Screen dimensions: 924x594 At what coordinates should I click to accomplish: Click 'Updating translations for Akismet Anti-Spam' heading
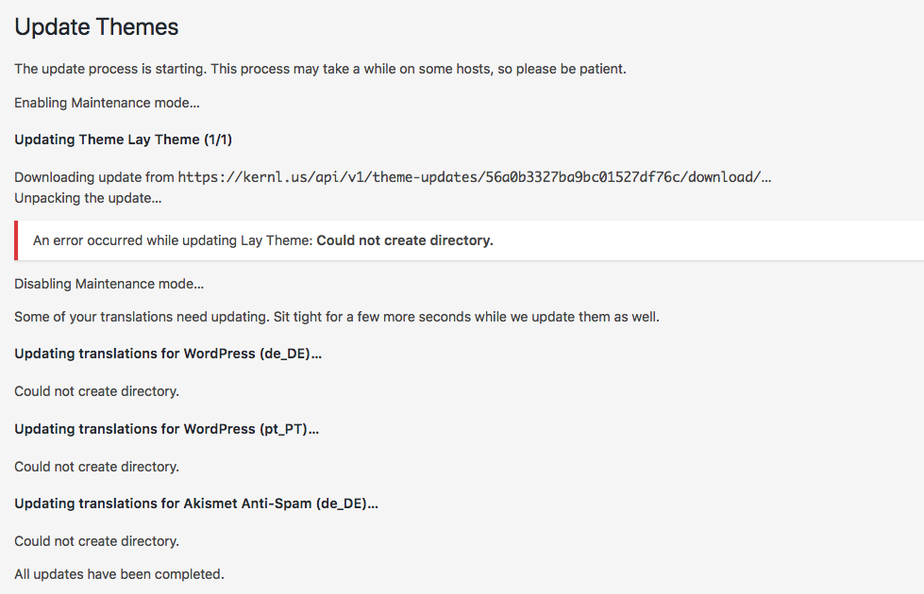coord(195,503)
